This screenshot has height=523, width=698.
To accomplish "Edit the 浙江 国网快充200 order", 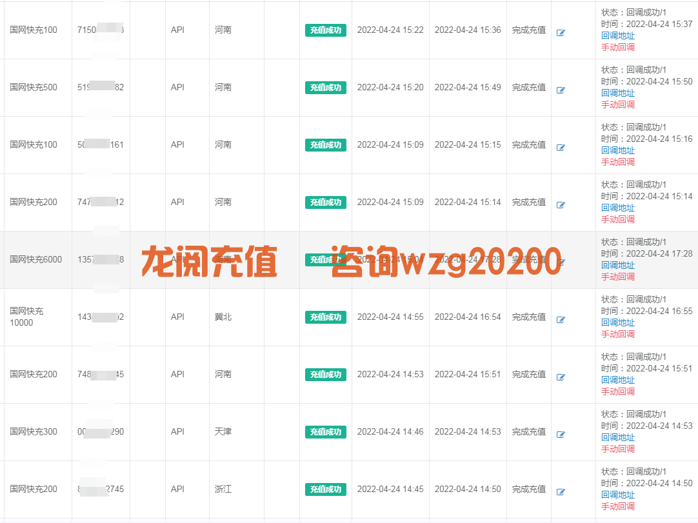I will pos(561,492).
